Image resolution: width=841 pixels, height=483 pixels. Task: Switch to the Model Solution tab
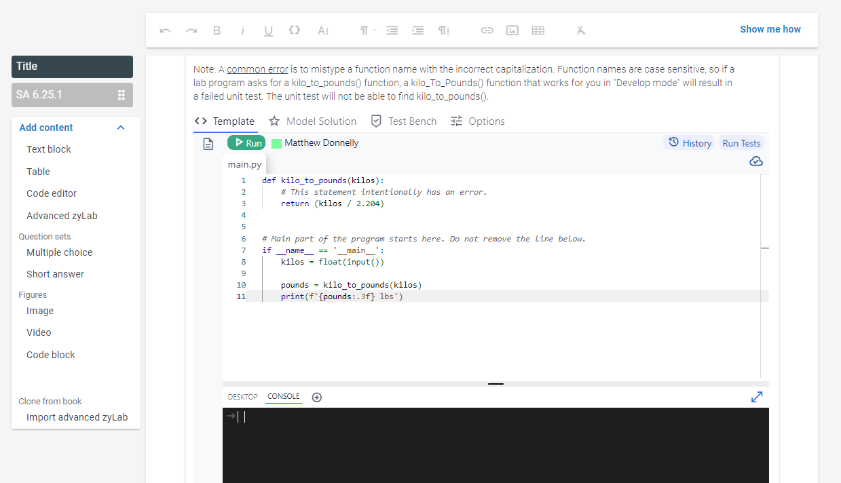click(312, 121)
